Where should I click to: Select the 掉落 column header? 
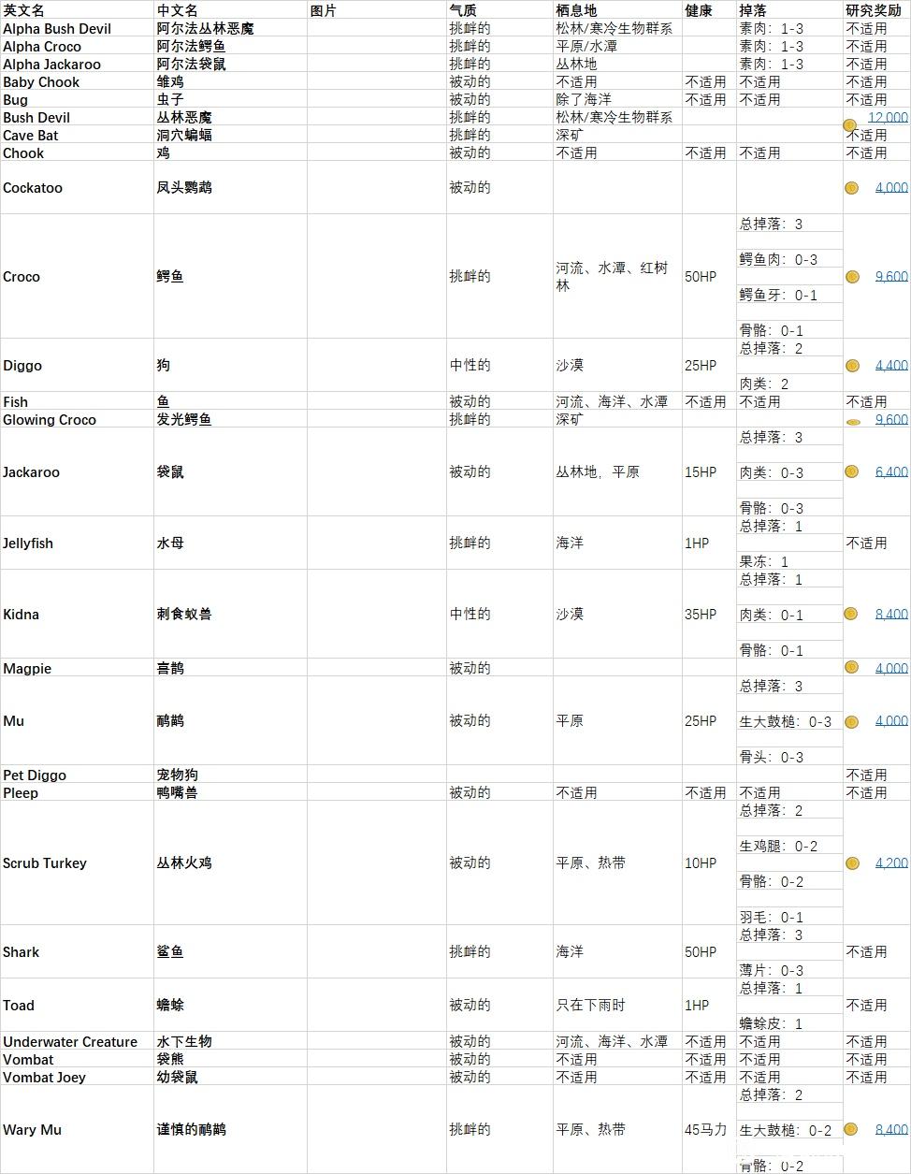753,9
